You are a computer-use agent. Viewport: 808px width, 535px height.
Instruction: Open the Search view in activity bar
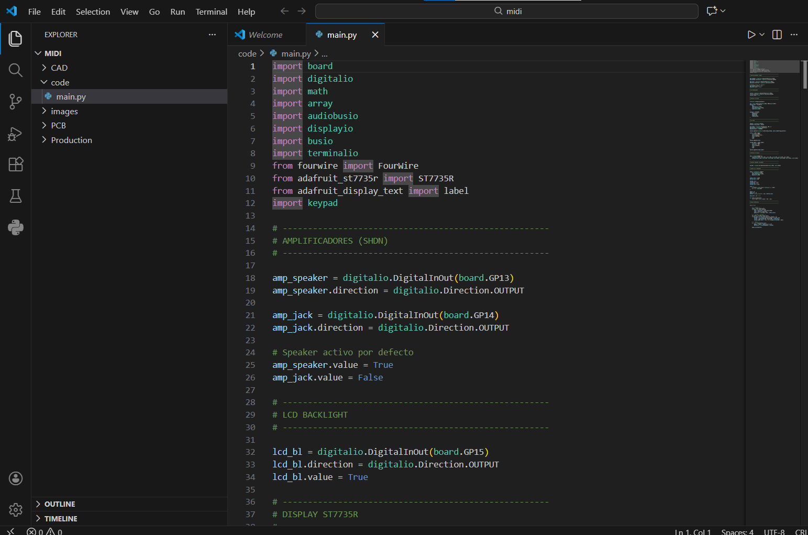tap(16, 70)
